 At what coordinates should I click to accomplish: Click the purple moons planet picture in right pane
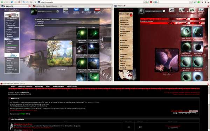pyautogui.click(x=167, y=60)
